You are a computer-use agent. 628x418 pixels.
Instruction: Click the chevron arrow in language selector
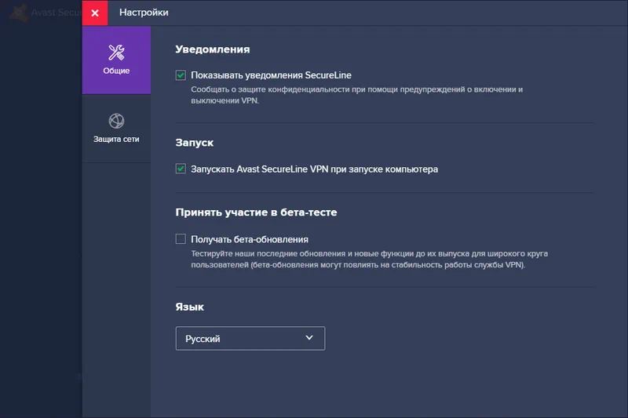pos(309,337)
